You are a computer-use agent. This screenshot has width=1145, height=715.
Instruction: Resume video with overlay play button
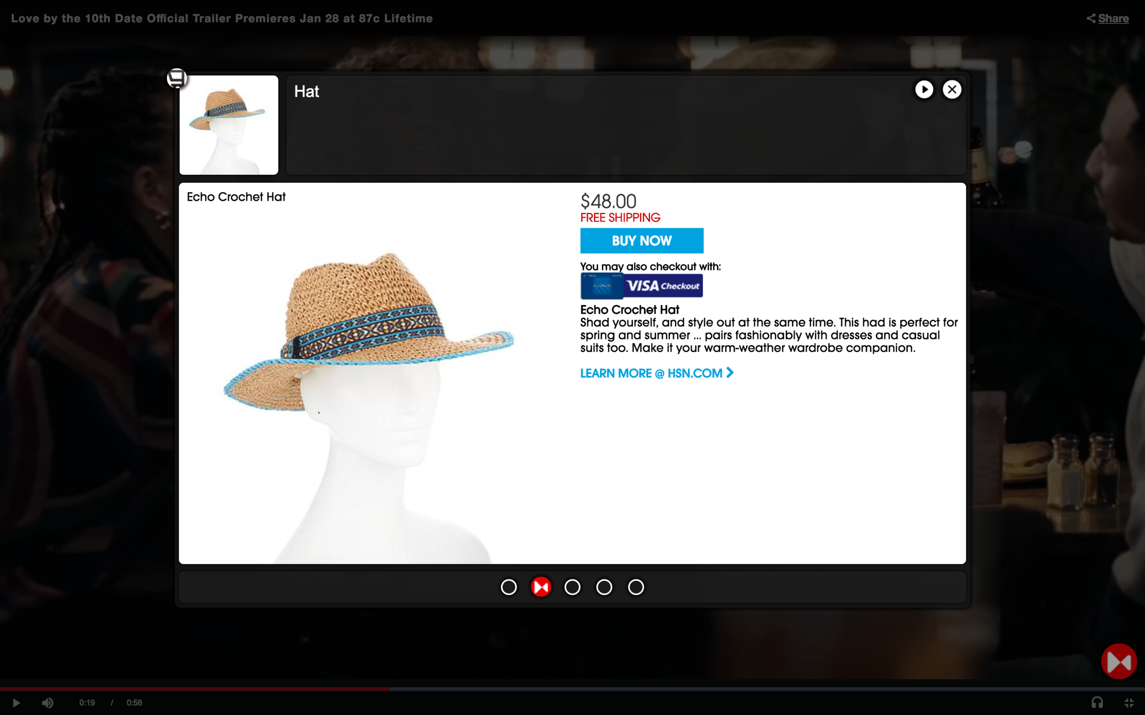(x=924, y=89)
